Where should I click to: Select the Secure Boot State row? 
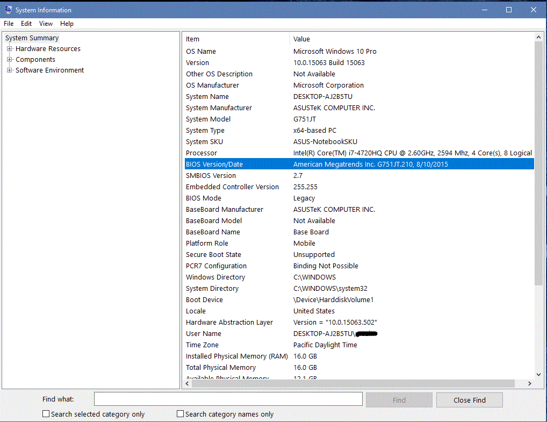click(359, 254)
